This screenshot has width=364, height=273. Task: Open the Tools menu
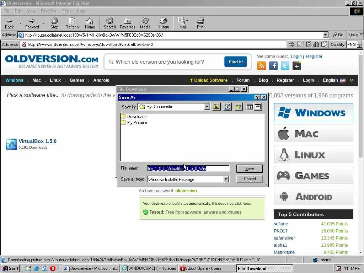(66, 11)
